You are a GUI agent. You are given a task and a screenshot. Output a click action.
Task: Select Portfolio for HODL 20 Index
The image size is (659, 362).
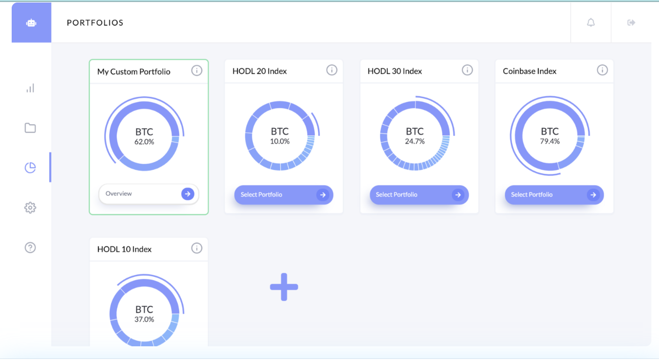(284, 195)
